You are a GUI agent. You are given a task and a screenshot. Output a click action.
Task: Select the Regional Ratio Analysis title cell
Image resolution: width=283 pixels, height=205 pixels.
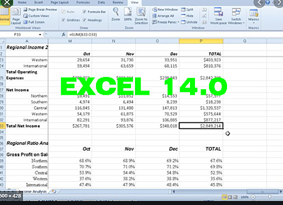26,143
